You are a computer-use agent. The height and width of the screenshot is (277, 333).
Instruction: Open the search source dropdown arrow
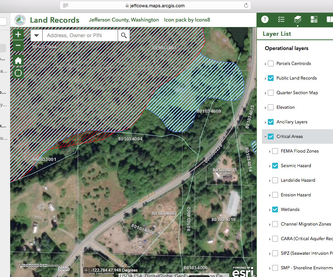[37, 35]
